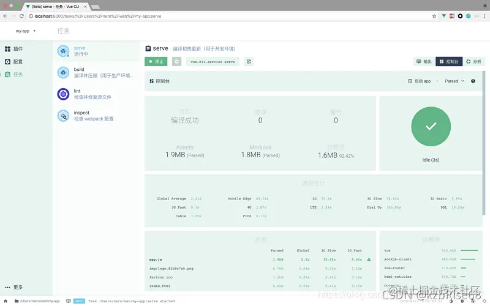Stop the running serve task
Screen dimensions: 490x306
click(x=156, y=62)
